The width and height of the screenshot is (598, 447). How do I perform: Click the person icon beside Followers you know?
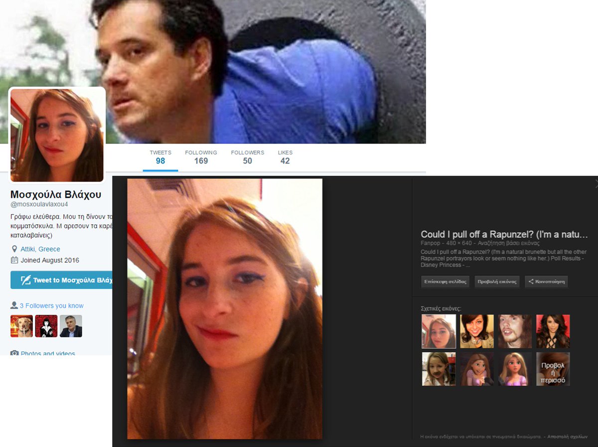click(x=14, y=305)
